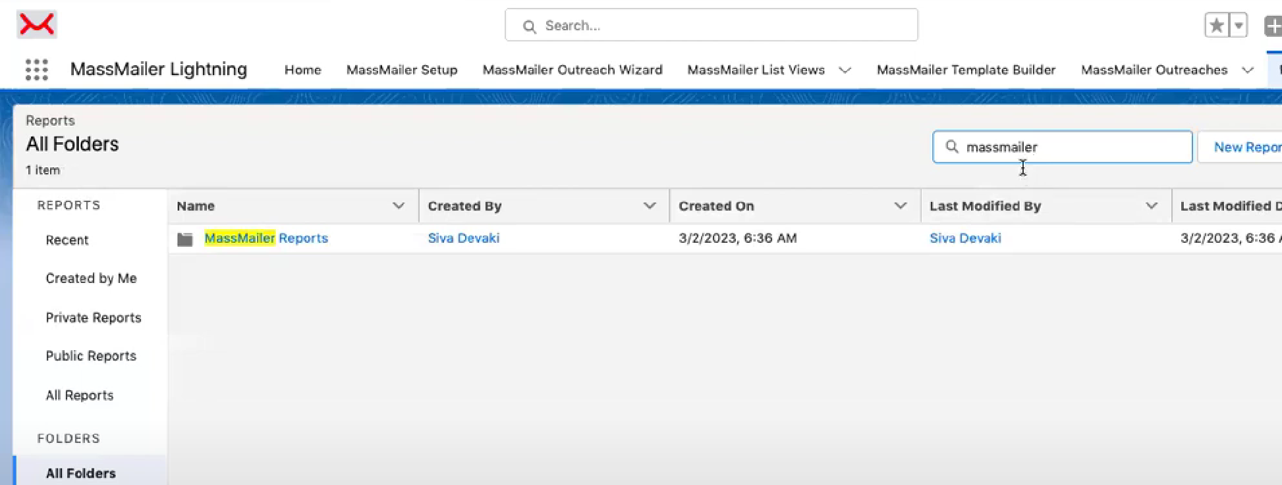Click magnifier icon in global search
Image resolution: width=1282 pixels, height=485 pixels.
click(529, 26)
